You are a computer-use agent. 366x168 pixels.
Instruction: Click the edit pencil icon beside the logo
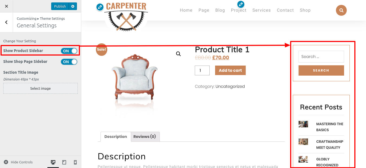tap(100, 7)
